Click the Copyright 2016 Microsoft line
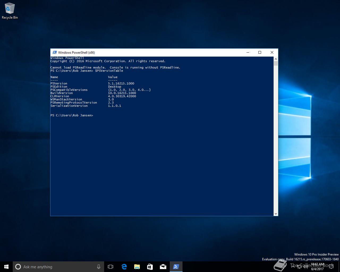Image resolution: width=340 pixels, height=272 pixels. [108, 61]
